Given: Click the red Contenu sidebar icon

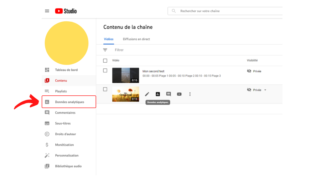Looking at the screenshot, I should [x=47, y=80].
